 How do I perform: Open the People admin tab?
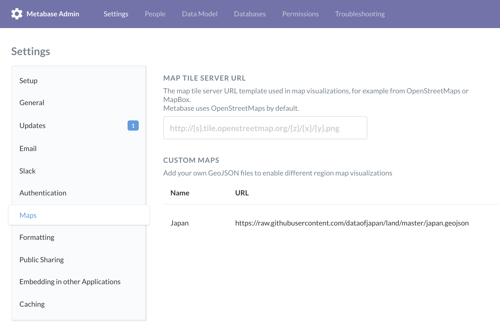[x=155, y=14]
